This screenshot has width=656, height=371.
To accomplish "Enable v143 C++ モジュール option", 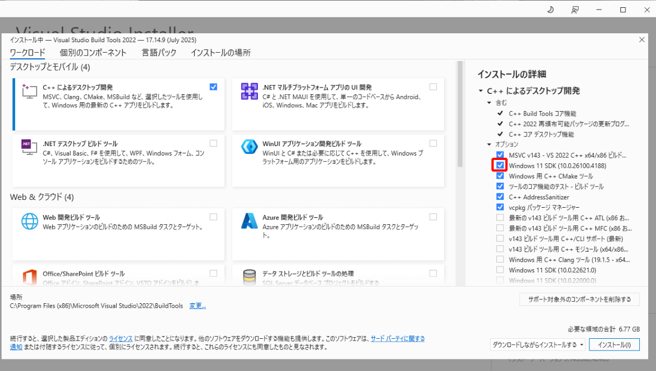I will tap(500, 249).
